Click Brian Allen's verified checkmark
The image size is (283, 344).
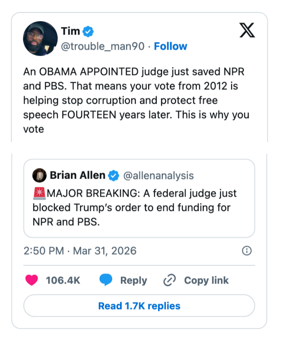[x=114, y=175]
